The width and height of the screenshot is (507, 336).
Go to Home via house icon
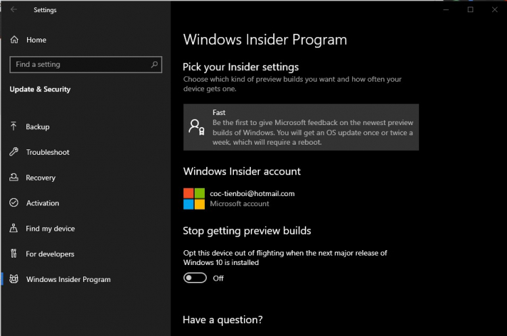[14, 40]
